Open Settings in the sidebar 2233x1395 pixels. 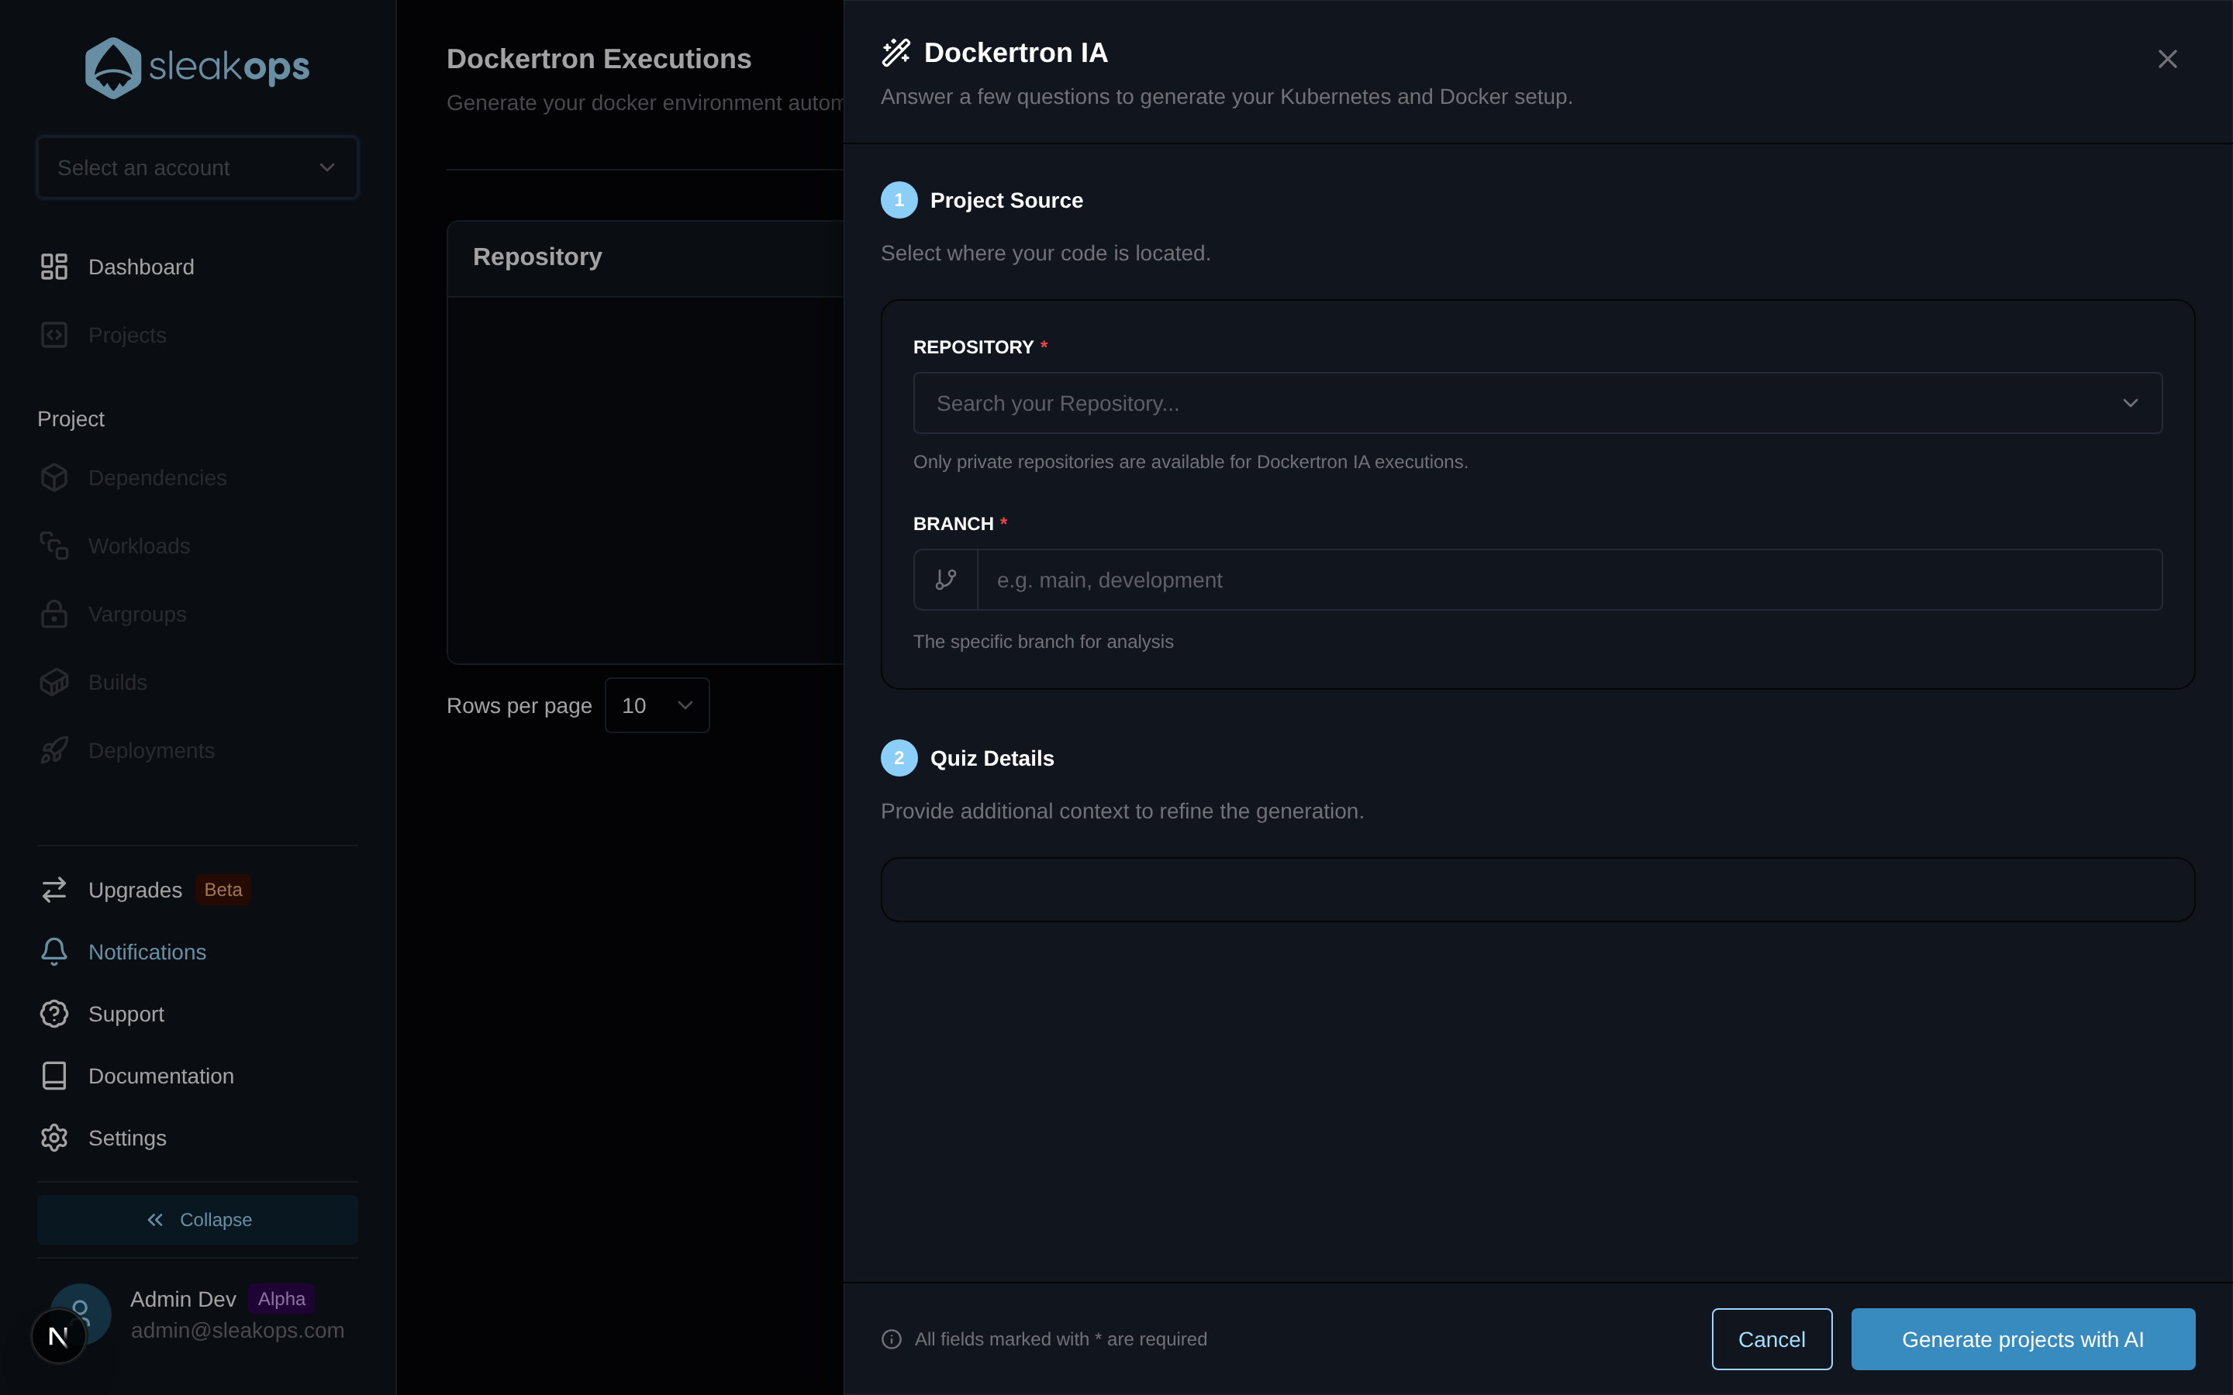198,1138
